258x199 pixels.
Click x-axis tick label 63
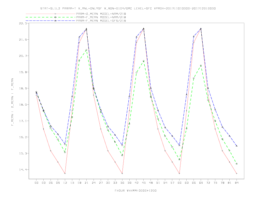(x=187, y=183)
